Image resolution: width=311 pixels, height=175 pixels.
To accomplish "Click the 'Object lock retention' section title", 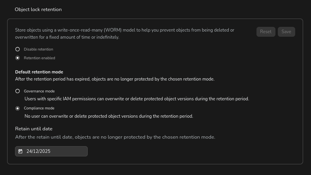I will point(38,9).
